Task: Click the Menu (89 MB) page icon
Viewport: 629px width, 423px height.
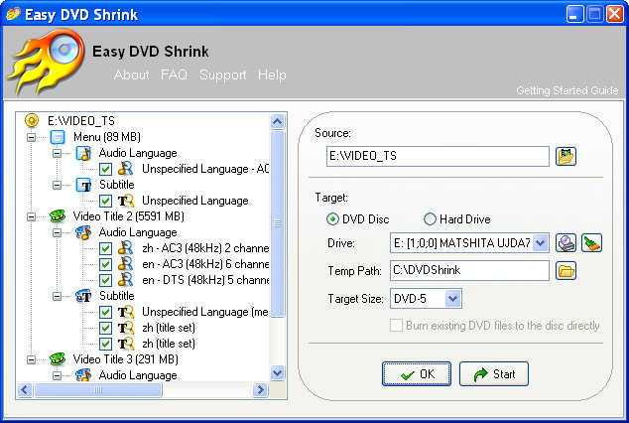Action: coord(58,137)
